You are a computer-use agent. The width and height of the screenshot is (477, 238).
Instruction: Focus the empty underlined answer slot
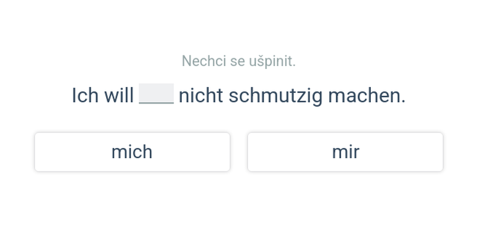click(156, 94)
